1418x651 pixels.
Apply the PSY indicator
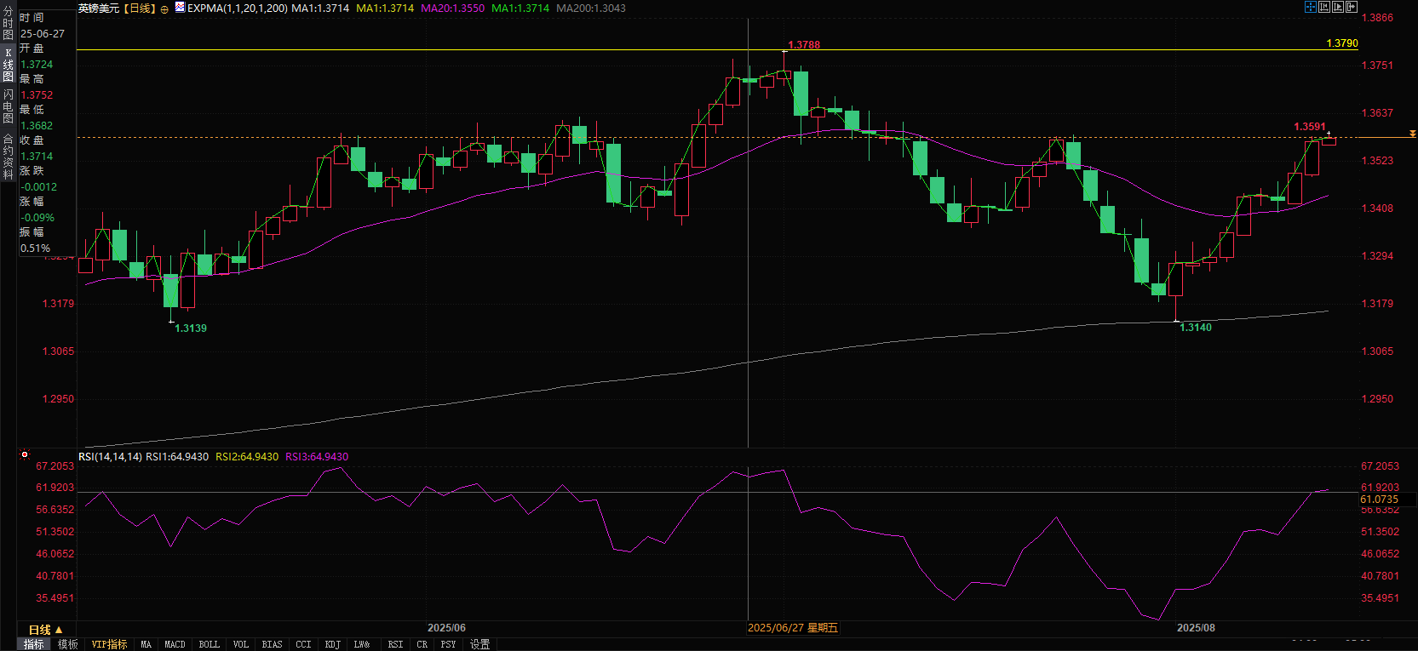[x=448, y=644]
